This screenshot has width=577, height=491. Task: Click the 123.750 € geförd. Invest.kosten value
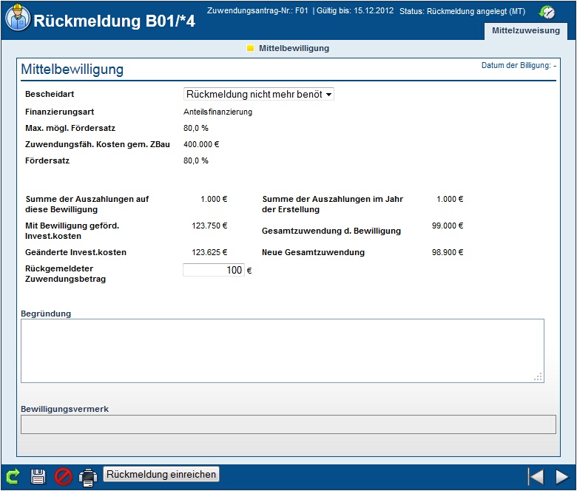(x=209, y=226)
